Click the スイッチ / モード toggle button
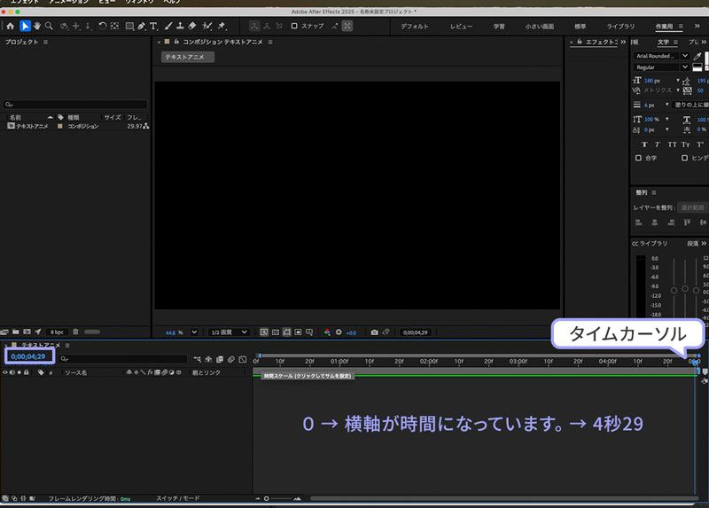Screen dimensions: 709x508 point(178,498)
